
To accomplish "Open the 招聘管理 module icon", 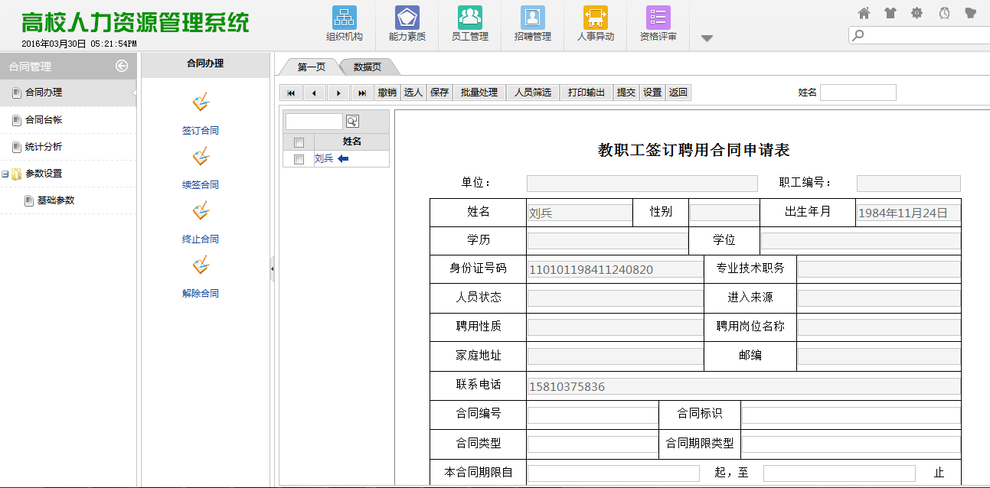I will pos(533,18).
